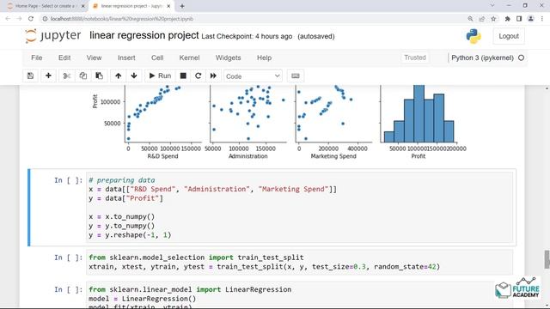This screenshot has width=550, height=309.
Task: Go back in browser history
Action: (x=8, y=19)
